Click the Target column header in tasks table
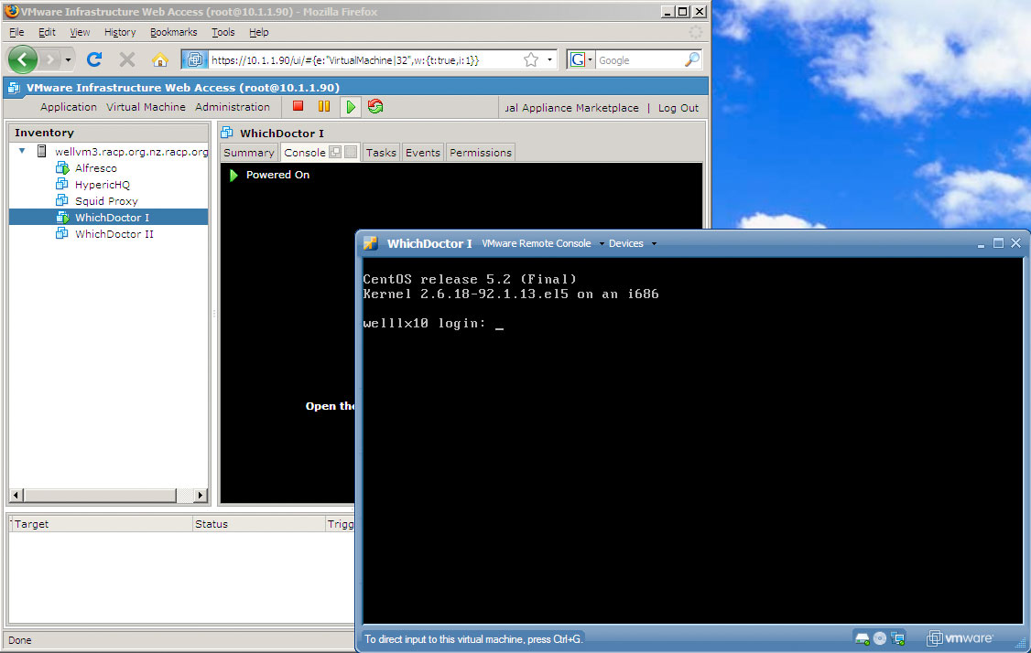 (101, 523)
